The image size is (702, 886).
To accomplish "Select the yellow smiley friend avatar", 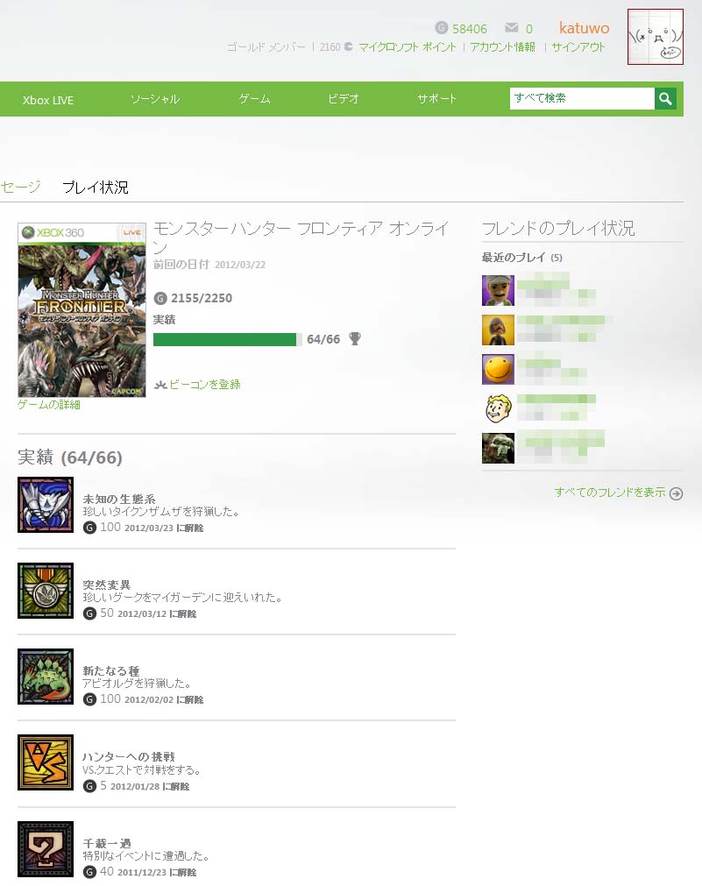I will [498, 369].
